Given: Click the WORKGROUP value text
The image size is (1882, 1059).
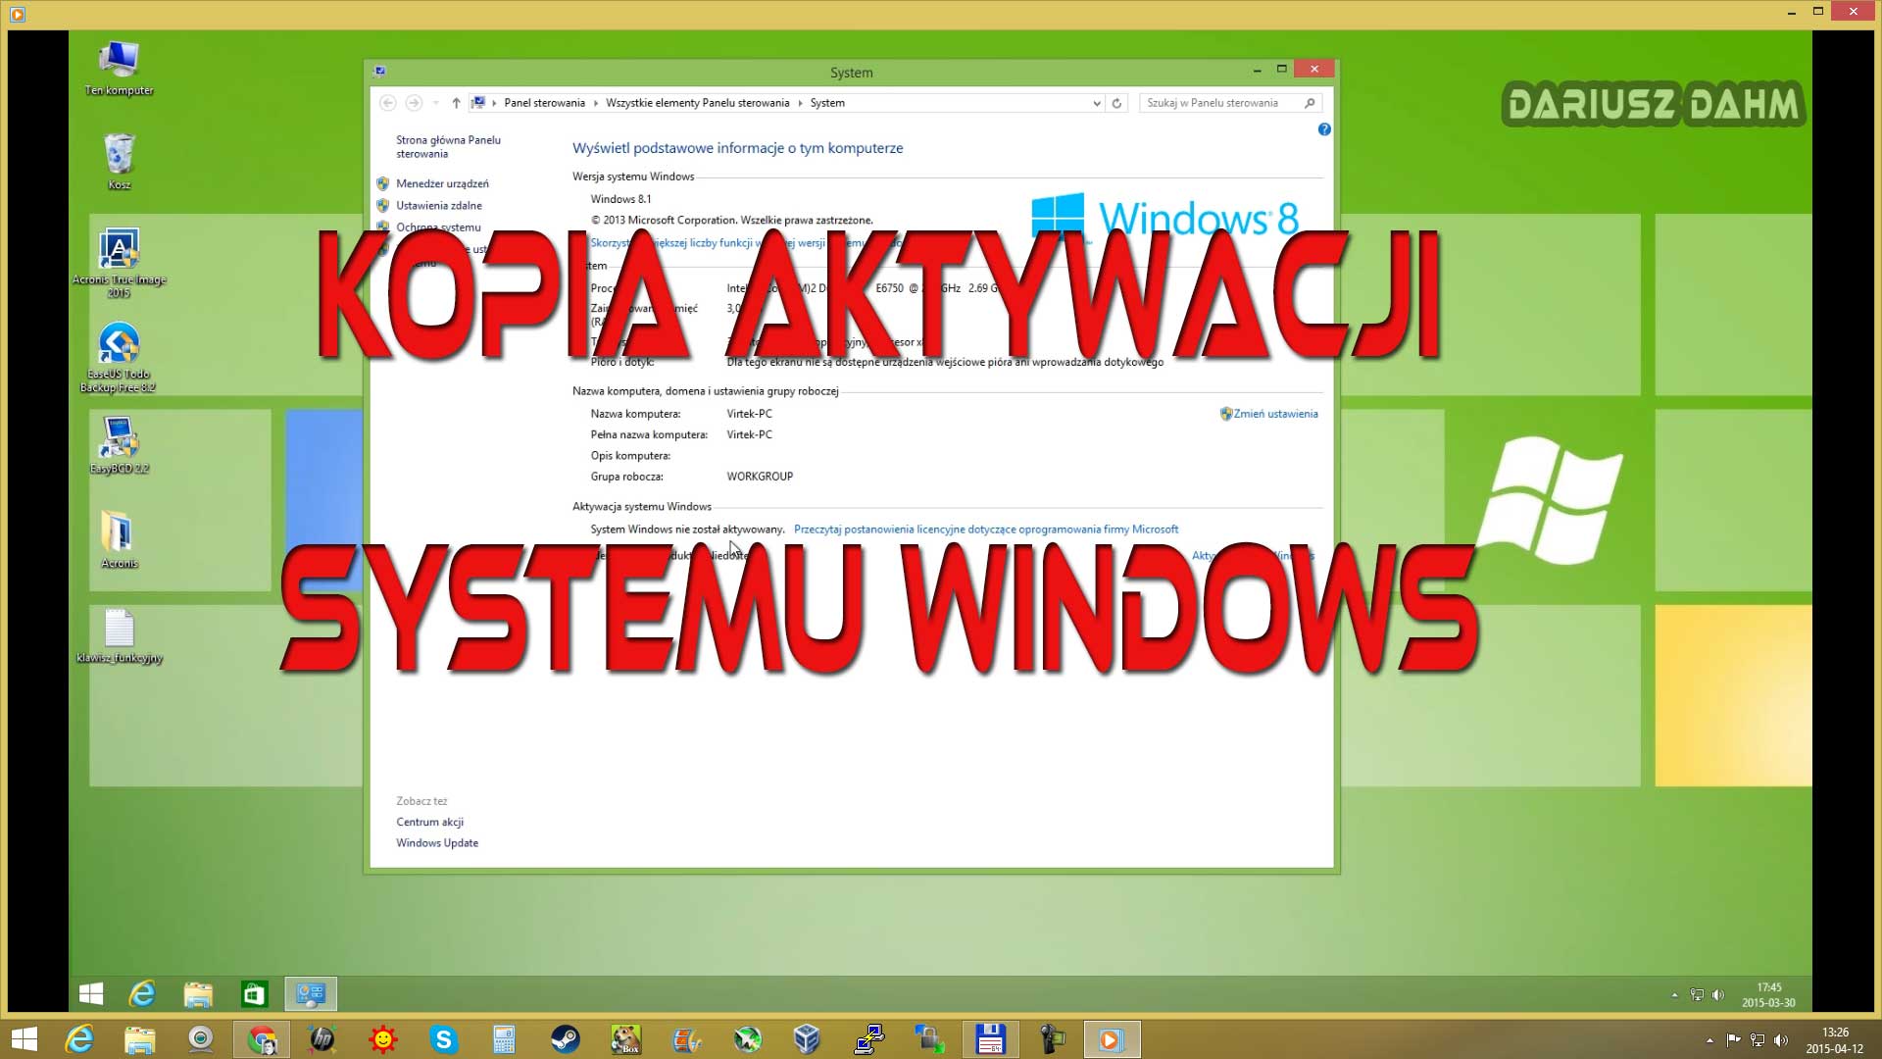Looking at the screenshot, I should pos(760,477).
